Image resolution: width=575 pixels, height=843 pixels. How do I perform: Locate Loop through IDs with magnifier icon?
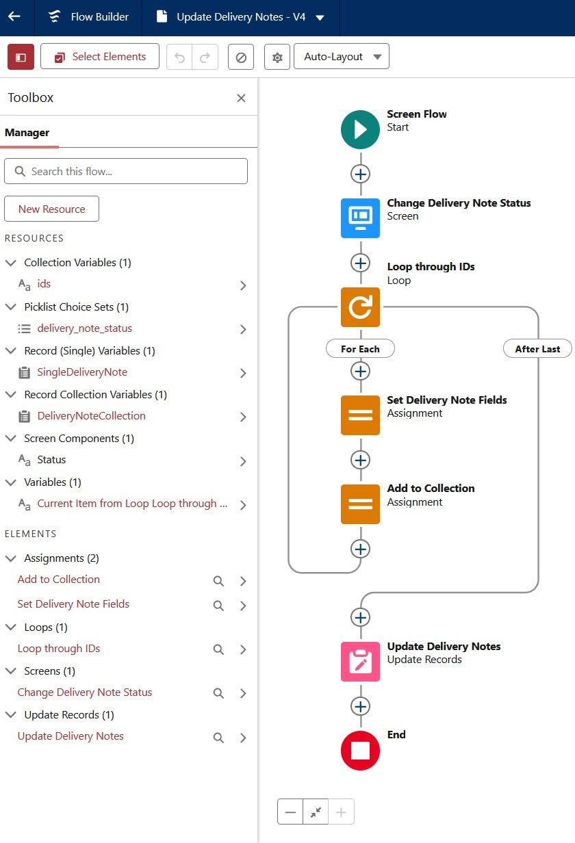point(218,649)
